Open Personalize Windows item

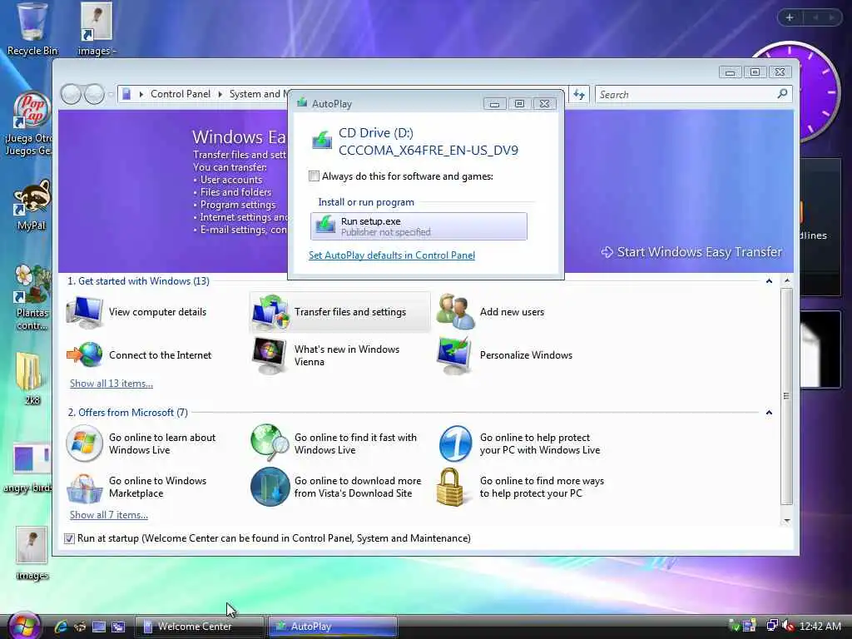505,354
